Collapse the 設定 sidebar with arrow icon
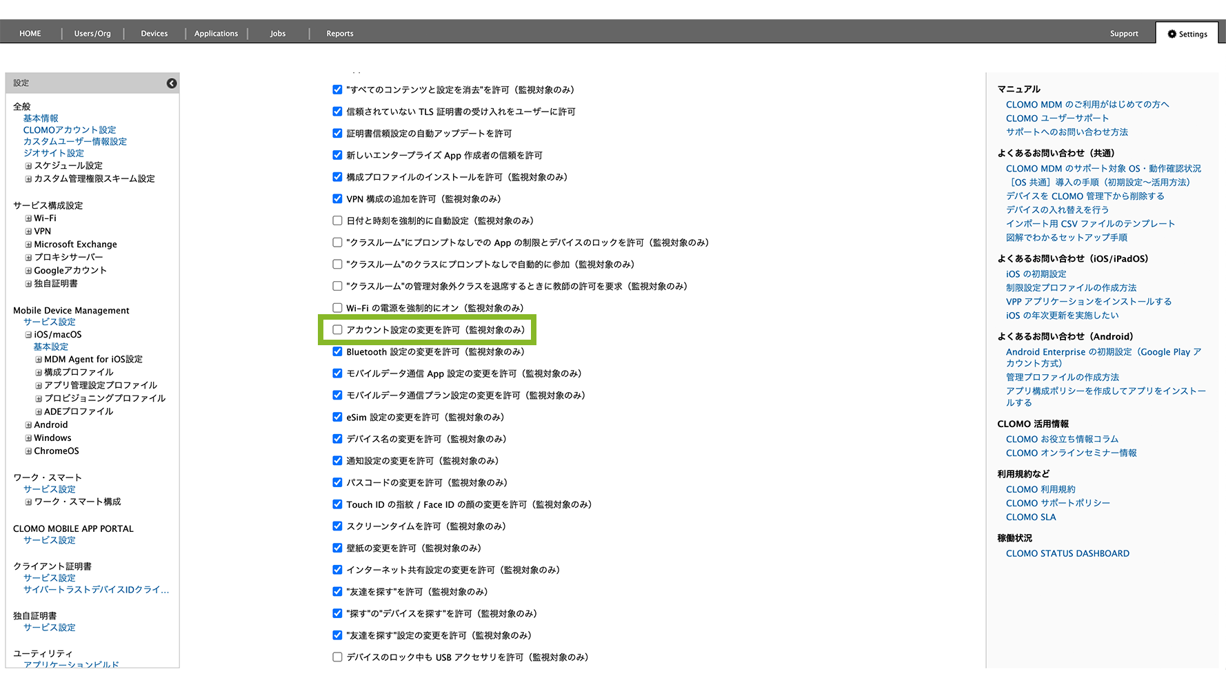Image resolution: width=1226 pixels, height=689 pixels. [x=172, y=83]
